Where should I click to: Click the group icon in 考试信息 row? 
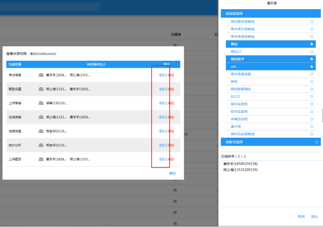tap(41, 75)
